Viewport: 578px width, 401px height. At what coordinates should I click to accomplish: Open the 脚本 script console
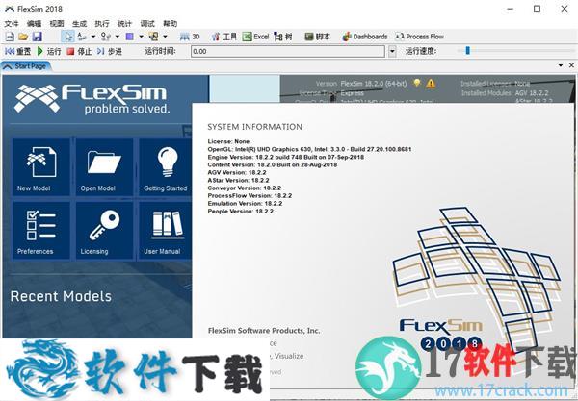317,37
